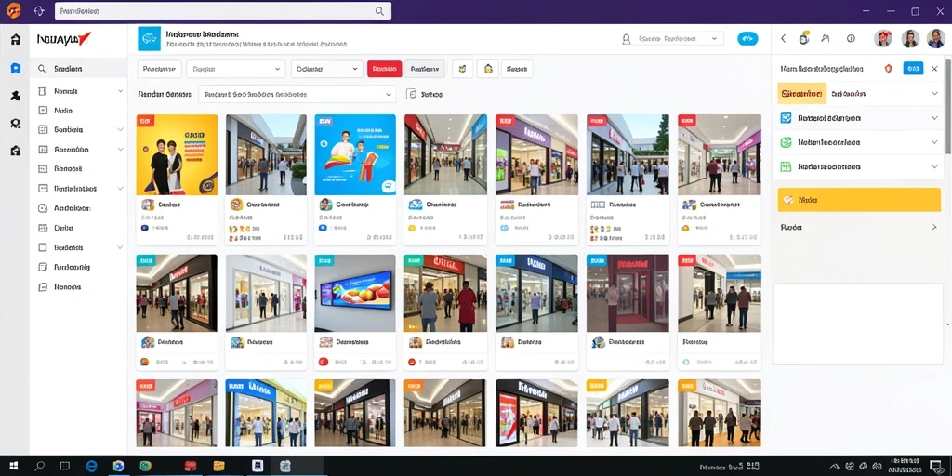Click the green round icon in the right panel list
The height and width of the screenshot is (476, 952).
pyautogui.click(x=786, y=142)
